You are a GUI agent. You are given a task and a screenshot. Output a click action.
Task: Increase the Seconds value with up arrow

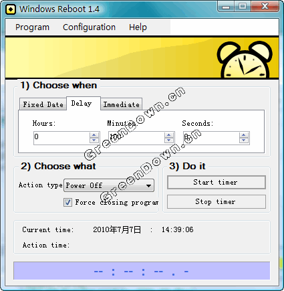click(x=244, y=135)
